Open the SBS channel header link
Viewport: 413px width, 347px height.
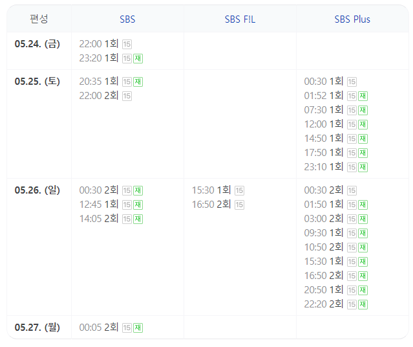[x=127, y=19]
